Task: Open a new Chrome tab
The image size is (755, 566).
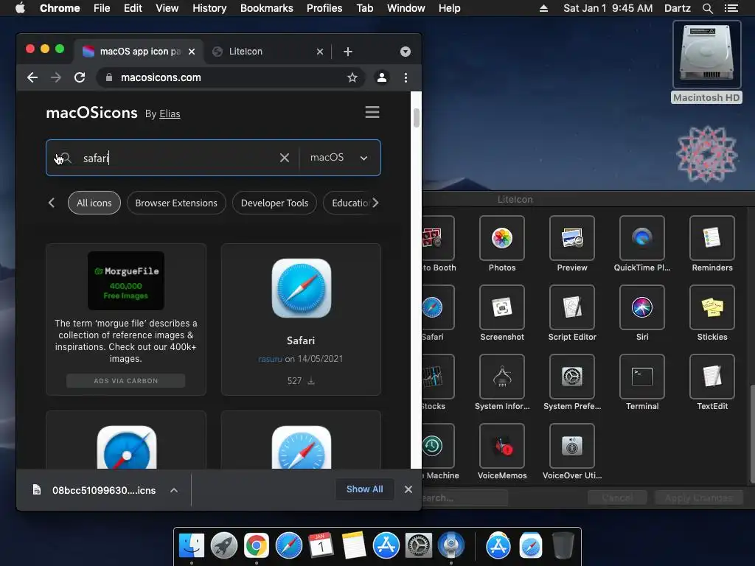Action: pyautogui.click(x=348, y=52)
